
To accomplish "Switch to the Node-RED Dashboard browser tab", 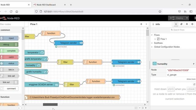I will [x=50, y=5].
